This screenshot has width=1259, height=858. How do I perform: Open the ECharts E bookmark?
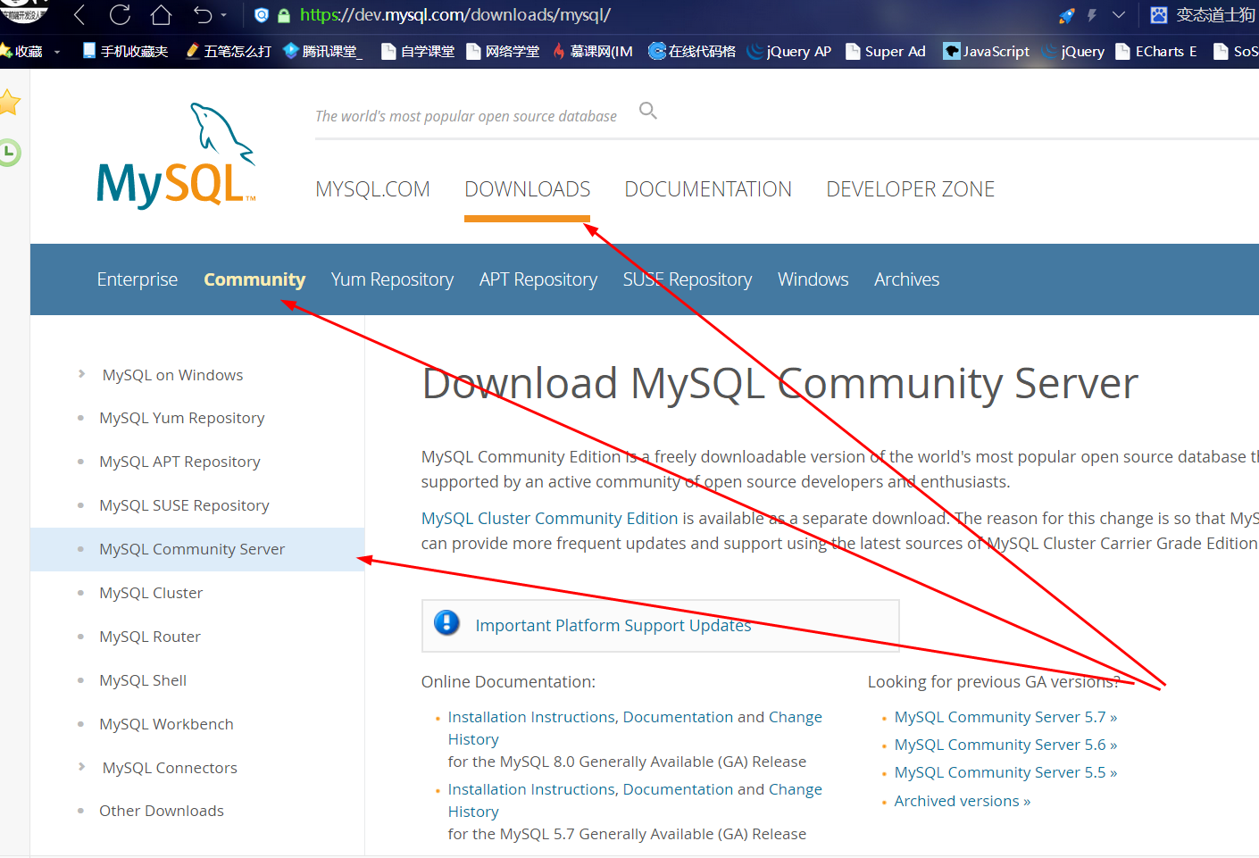(1155, 51)
